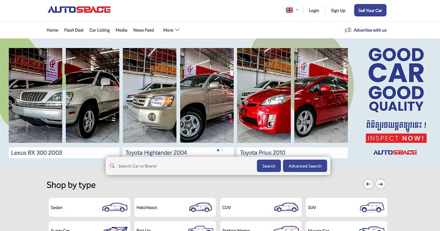Go to the Home menu item

point(52,30)
